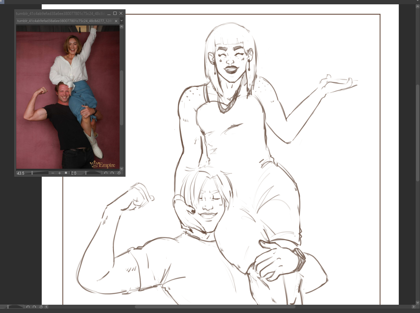Image resolution: width=420 pixels, height=313 pixels.
Task: Click the sub-view rotation angle slider
Action: pos(94,173)
